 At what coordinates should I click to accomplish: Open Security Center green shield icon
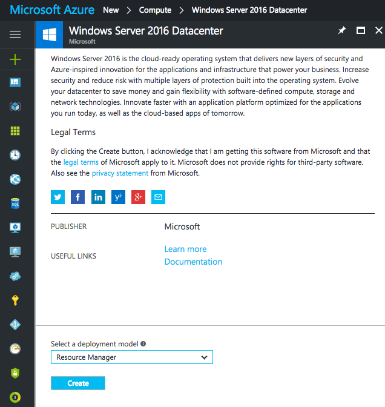pos(15,373)
